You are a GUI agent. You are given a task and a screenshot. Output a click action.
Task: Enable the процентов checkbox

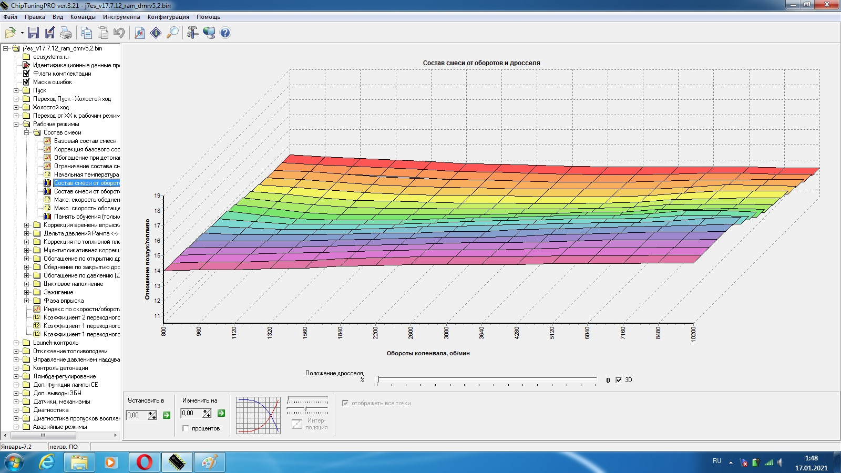pyautogui.click(x=186, y=428)
